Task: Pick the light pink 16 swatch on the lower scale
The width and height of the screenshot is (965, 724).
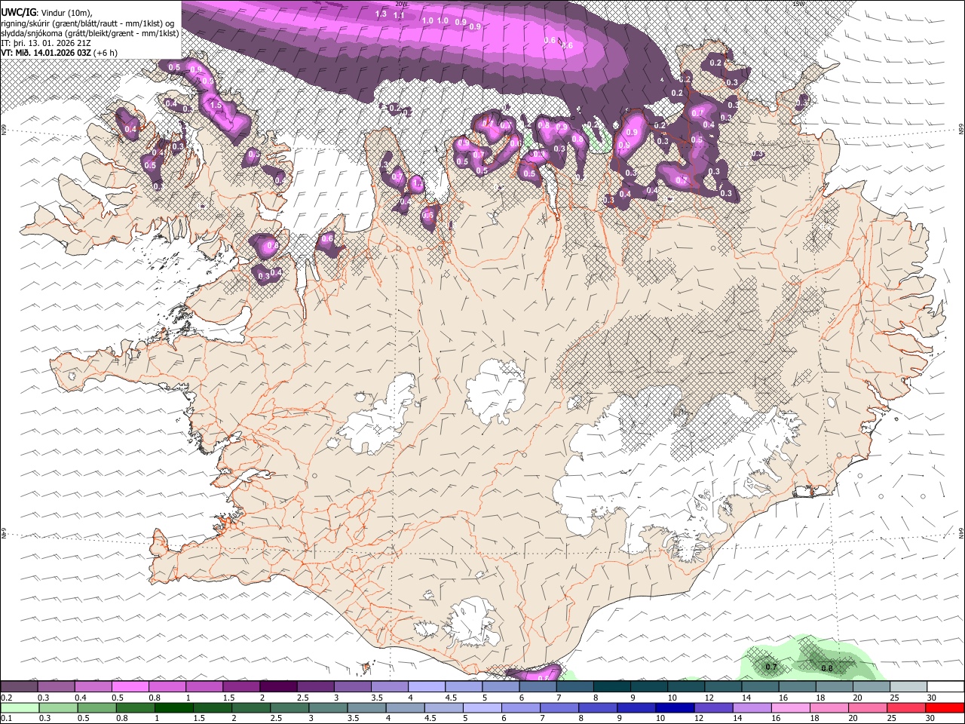Action: tap(791, 708)
